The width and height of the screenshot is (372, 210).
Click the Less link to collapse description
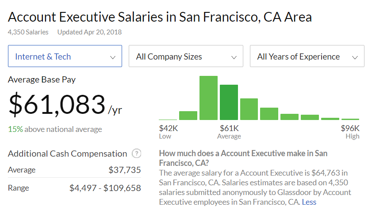click(309, 202)
